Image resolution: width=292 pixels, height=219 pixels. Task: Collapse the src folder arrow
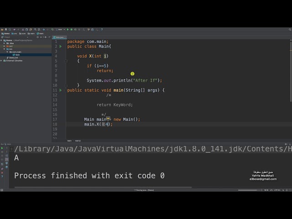pyautogui.click(x=4, y=49)
